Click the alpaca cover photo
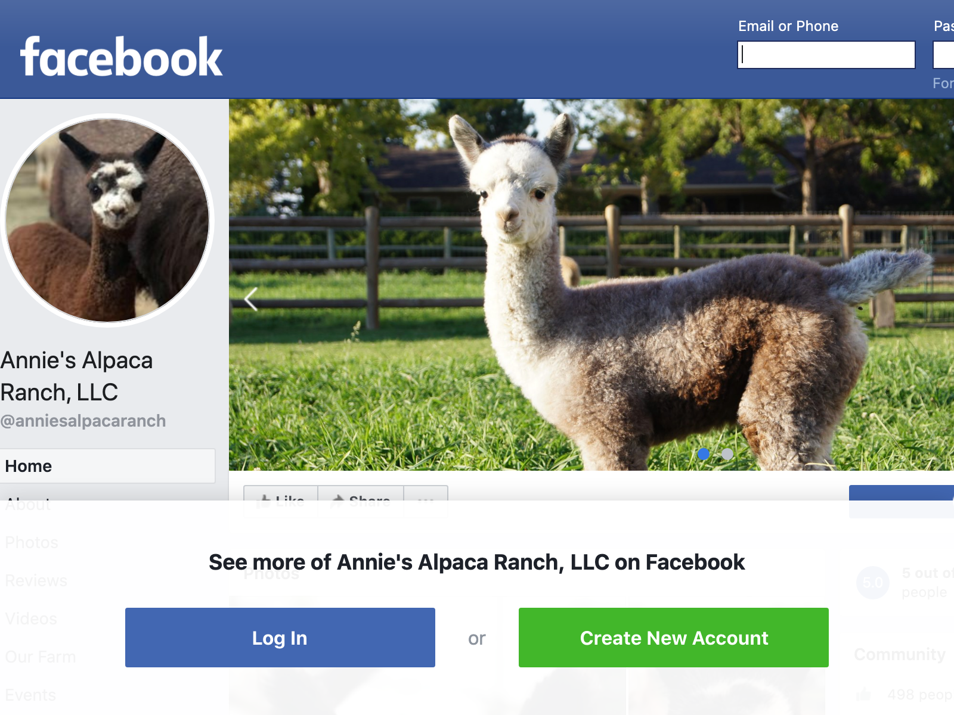Screen dimensions: 954x715 (x=591, y=285)
